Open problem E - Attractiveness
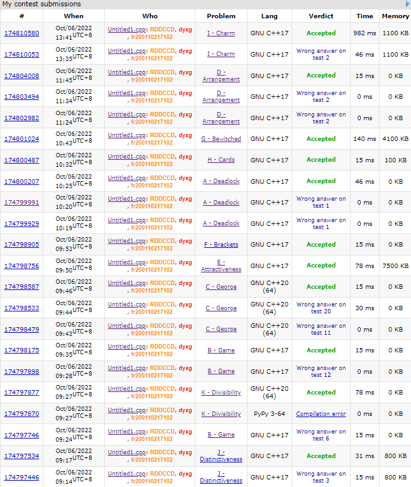 221,266
